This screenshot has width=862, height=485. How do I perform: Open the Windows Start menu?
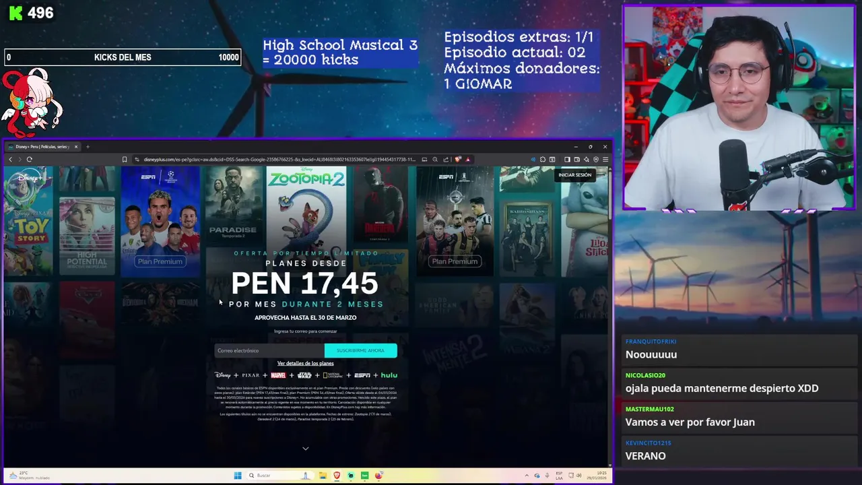(x=238, y=476)
